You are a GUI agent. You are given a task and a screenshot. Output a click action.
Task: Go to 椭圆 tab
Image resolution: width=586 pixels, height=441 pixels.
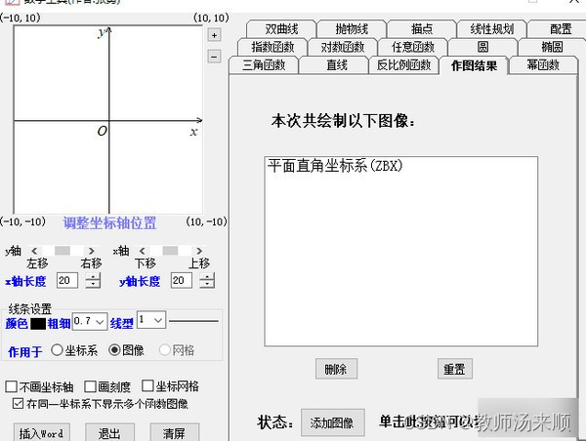552,47
